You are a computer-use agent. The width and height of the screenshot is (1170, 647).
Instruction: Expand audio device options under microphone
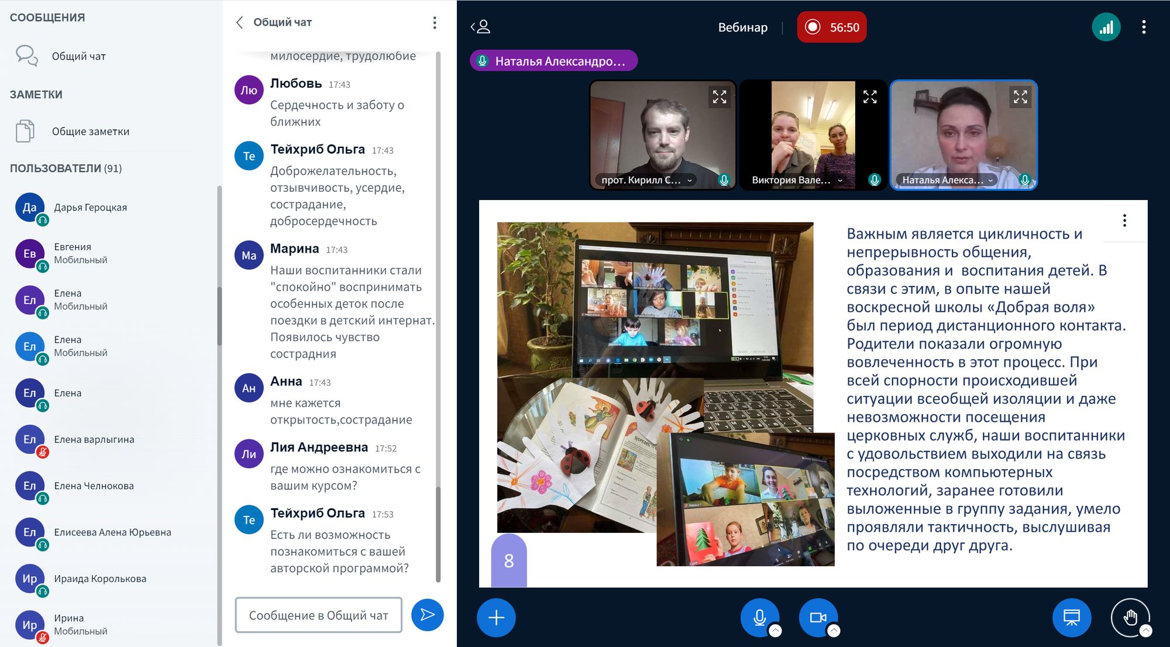coord(775,631)
